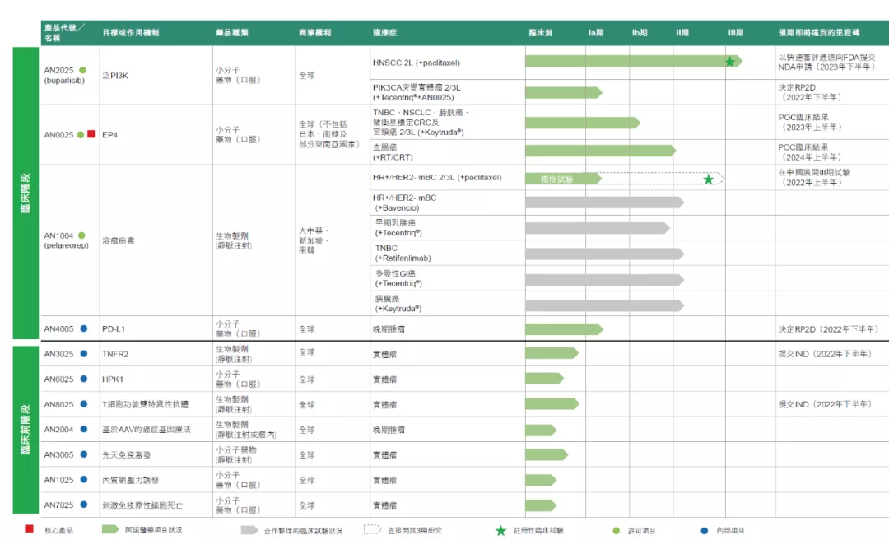Click the grey progress bar for HR+/HER2- mBC (+Bavencio)

605,202
